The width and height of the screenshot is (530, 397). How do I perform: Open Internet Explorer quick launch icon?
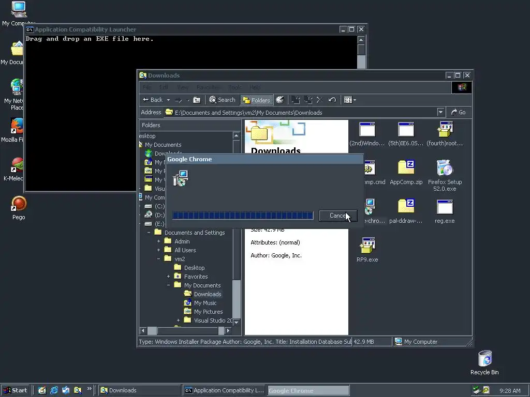[x=54, y=390]
